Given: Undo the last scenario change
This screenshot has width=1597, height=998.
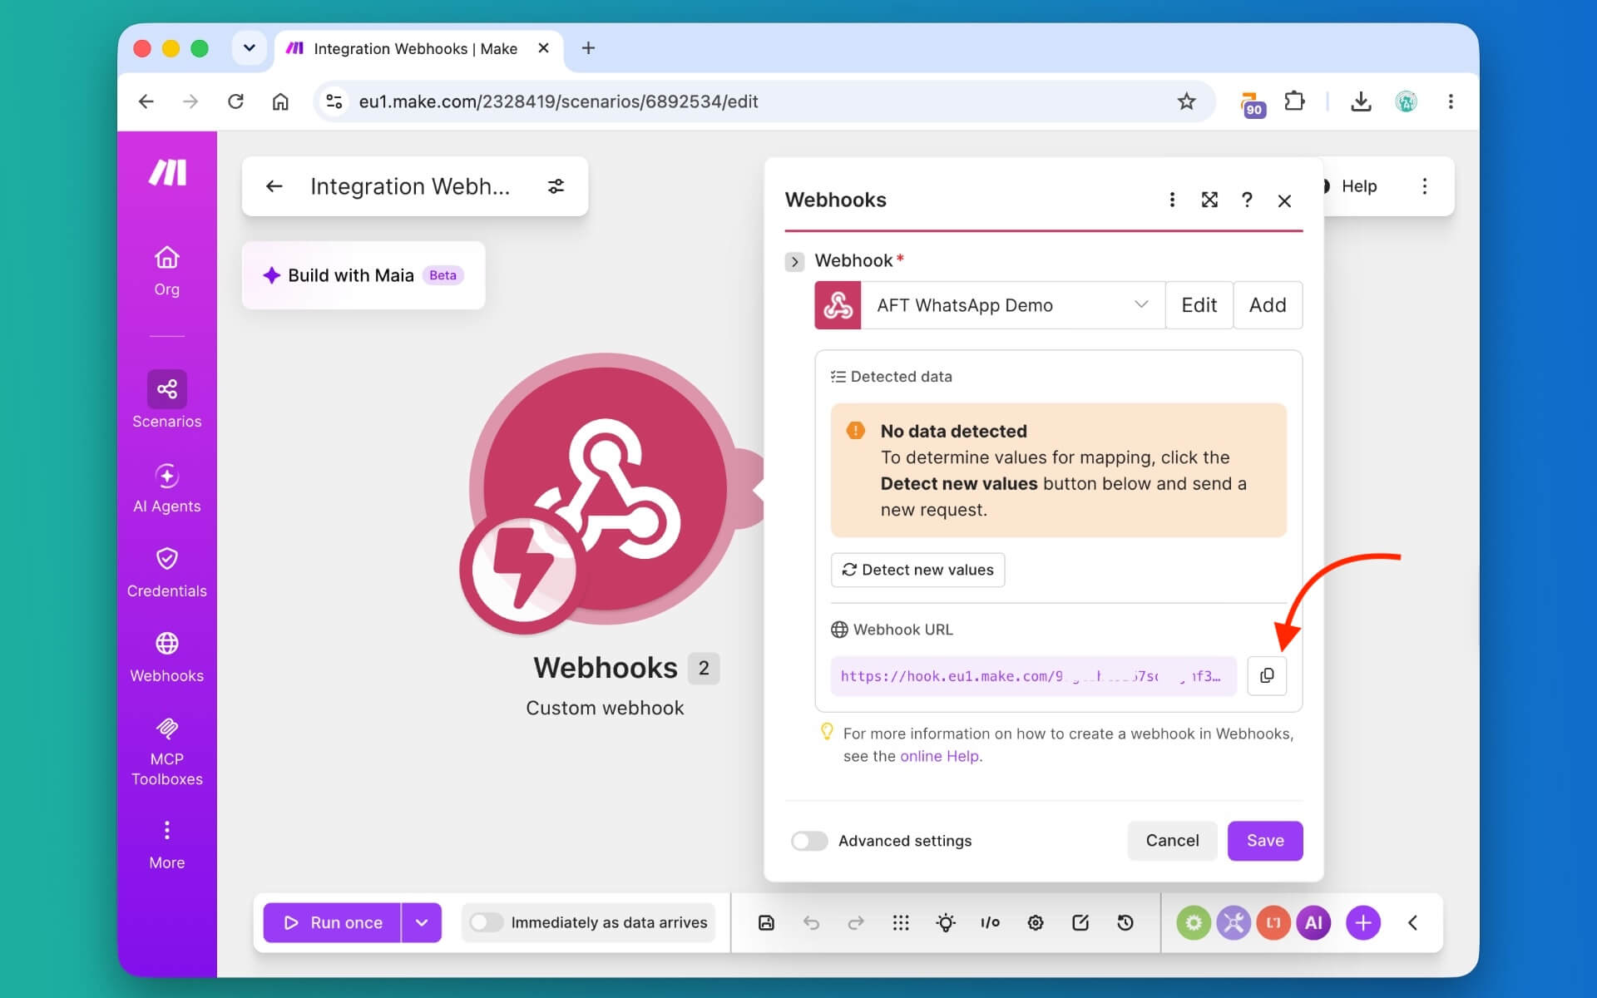Looking at the screenshot, I should 811,922.
